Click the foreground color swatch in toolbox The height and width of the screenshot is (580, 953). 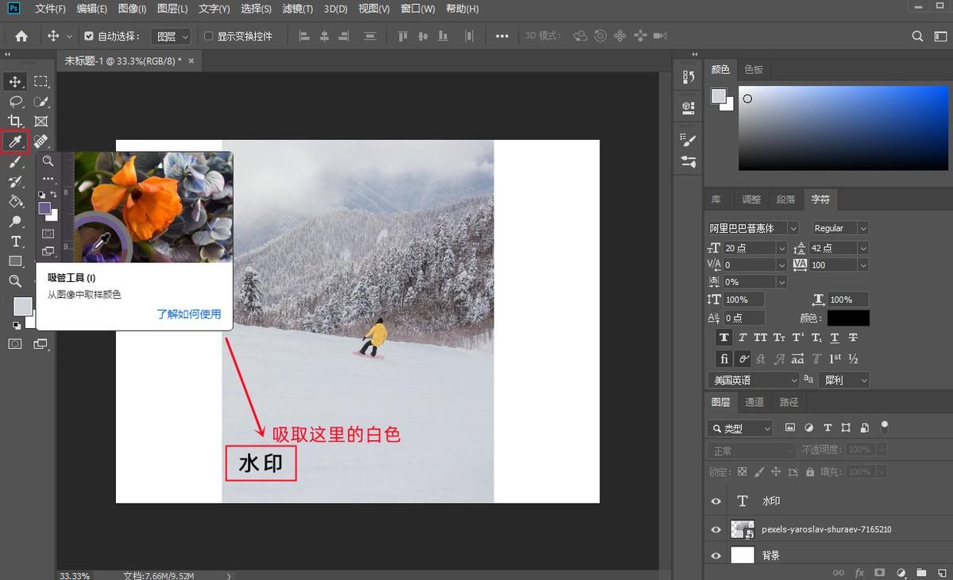click(22, 306)
